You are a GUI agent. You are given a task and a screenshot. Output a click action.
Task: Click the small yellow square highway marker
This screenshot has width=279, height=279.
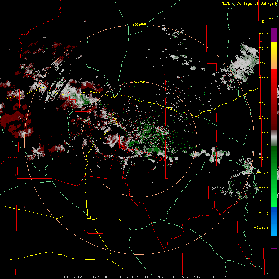coord(89,217)
